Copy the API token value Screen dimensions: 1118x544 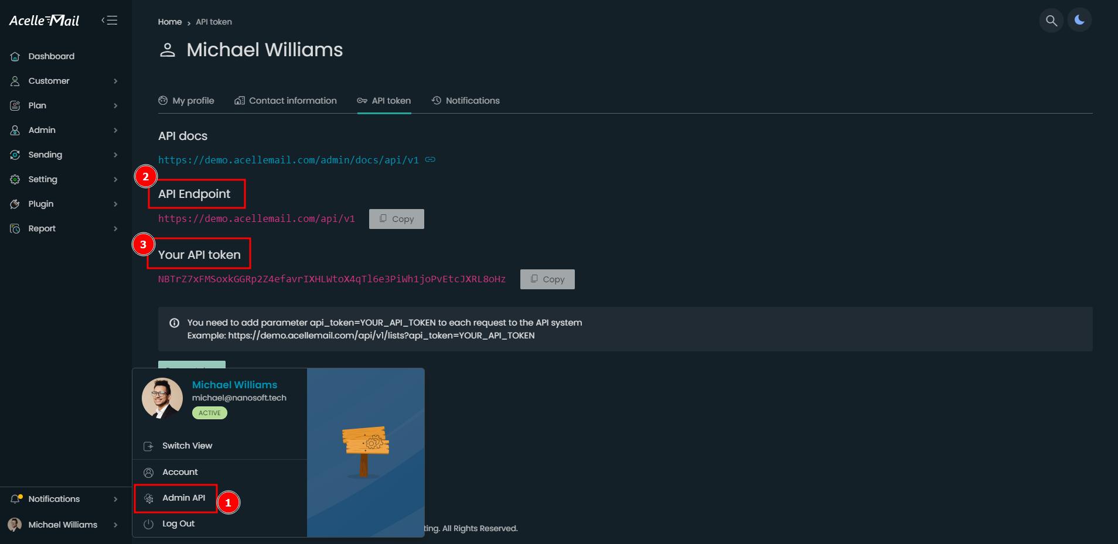[547, 279]
